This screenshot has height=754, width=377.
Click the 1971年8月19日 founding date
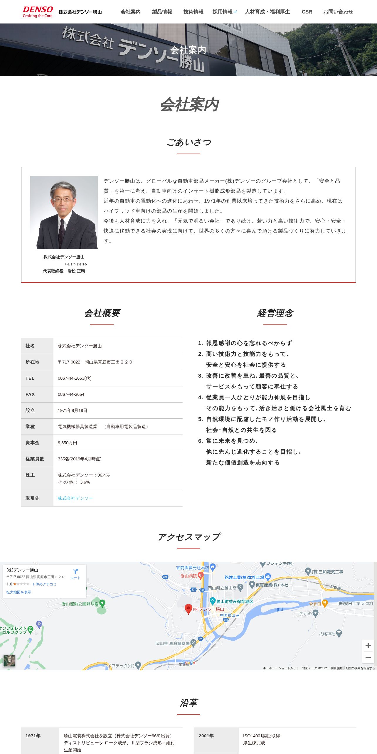tap(73, 410)
